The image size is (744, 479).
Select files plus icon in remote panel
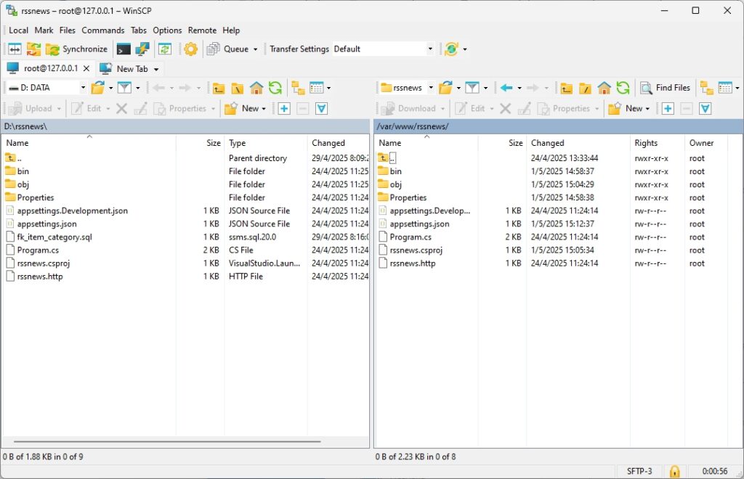tap(668, 108)
